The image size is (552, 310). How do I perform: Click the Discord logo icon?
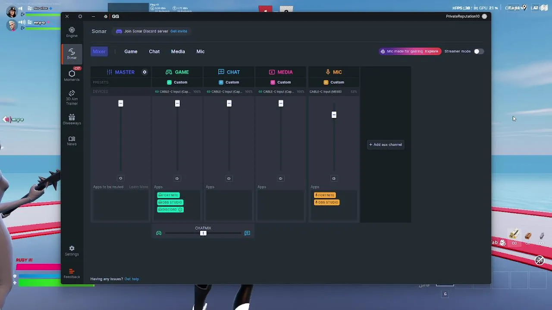(119, 31)
